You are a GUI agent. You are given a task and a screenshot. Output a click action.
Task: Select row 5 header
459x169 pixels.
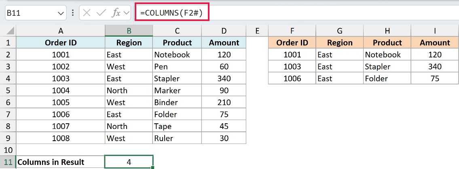8,91
